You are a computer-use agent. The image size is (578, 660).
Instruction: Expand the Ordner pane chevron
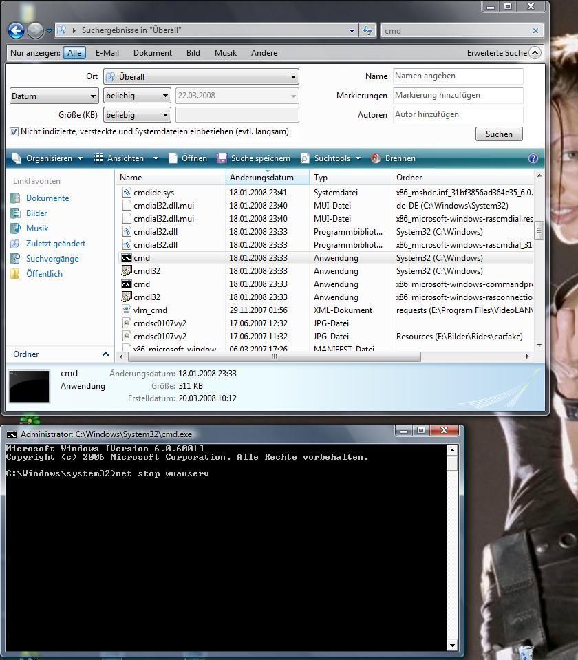click(x=106, y=354)
